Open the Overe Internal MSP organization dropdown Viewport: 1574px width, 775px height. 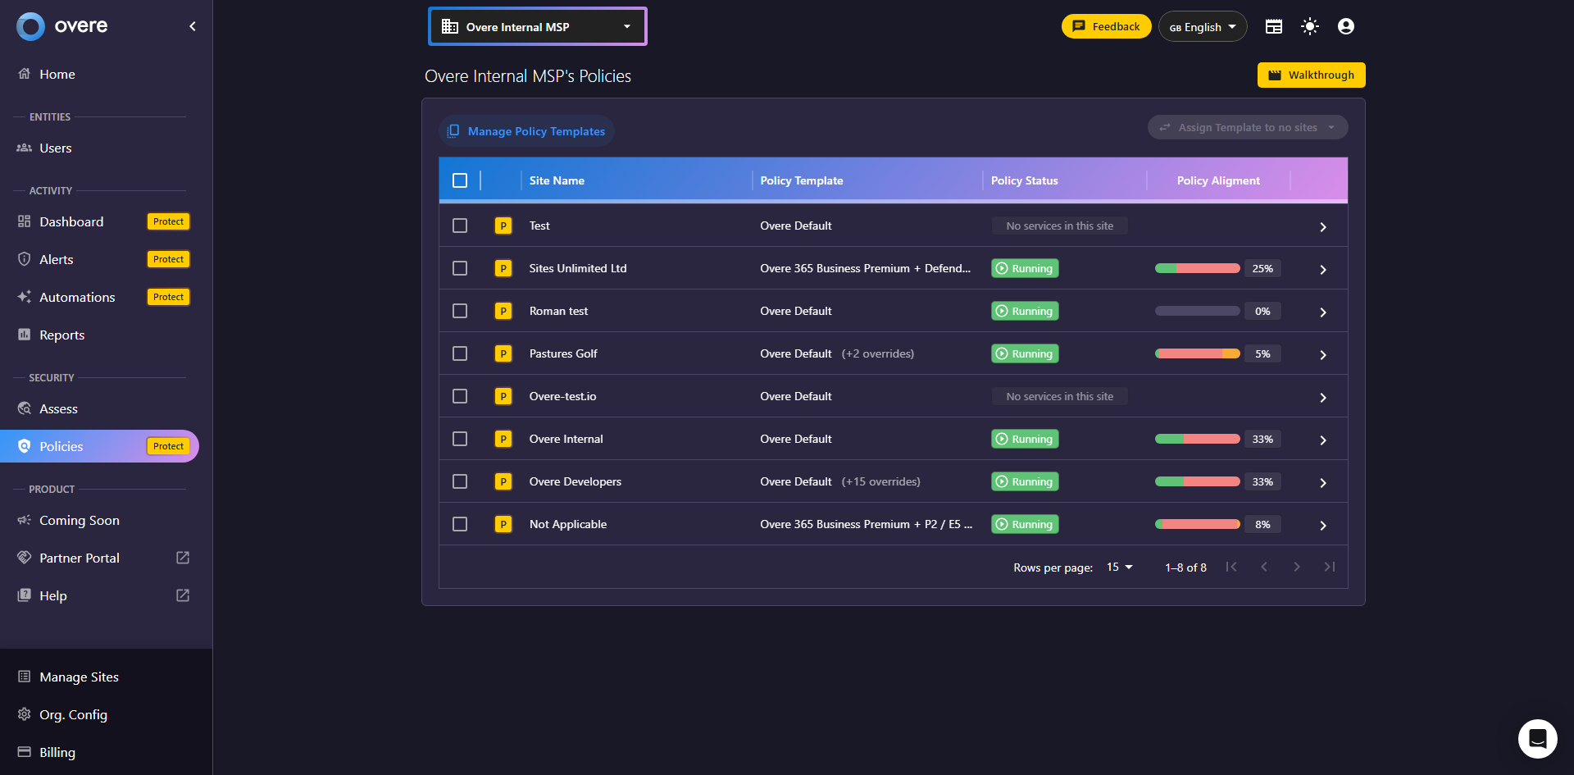(538, 26)
